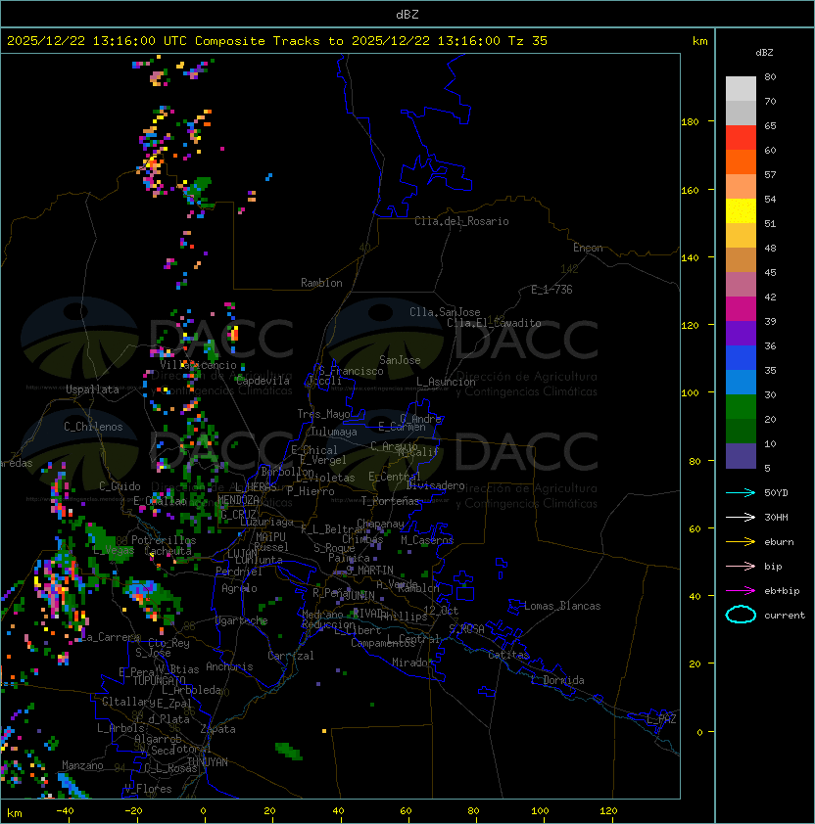The width and height of the screenshot is (815, 824).
Task: Click the 'C_Chilenos' place label
Action: pyautogui.click(x=93, y=427)
